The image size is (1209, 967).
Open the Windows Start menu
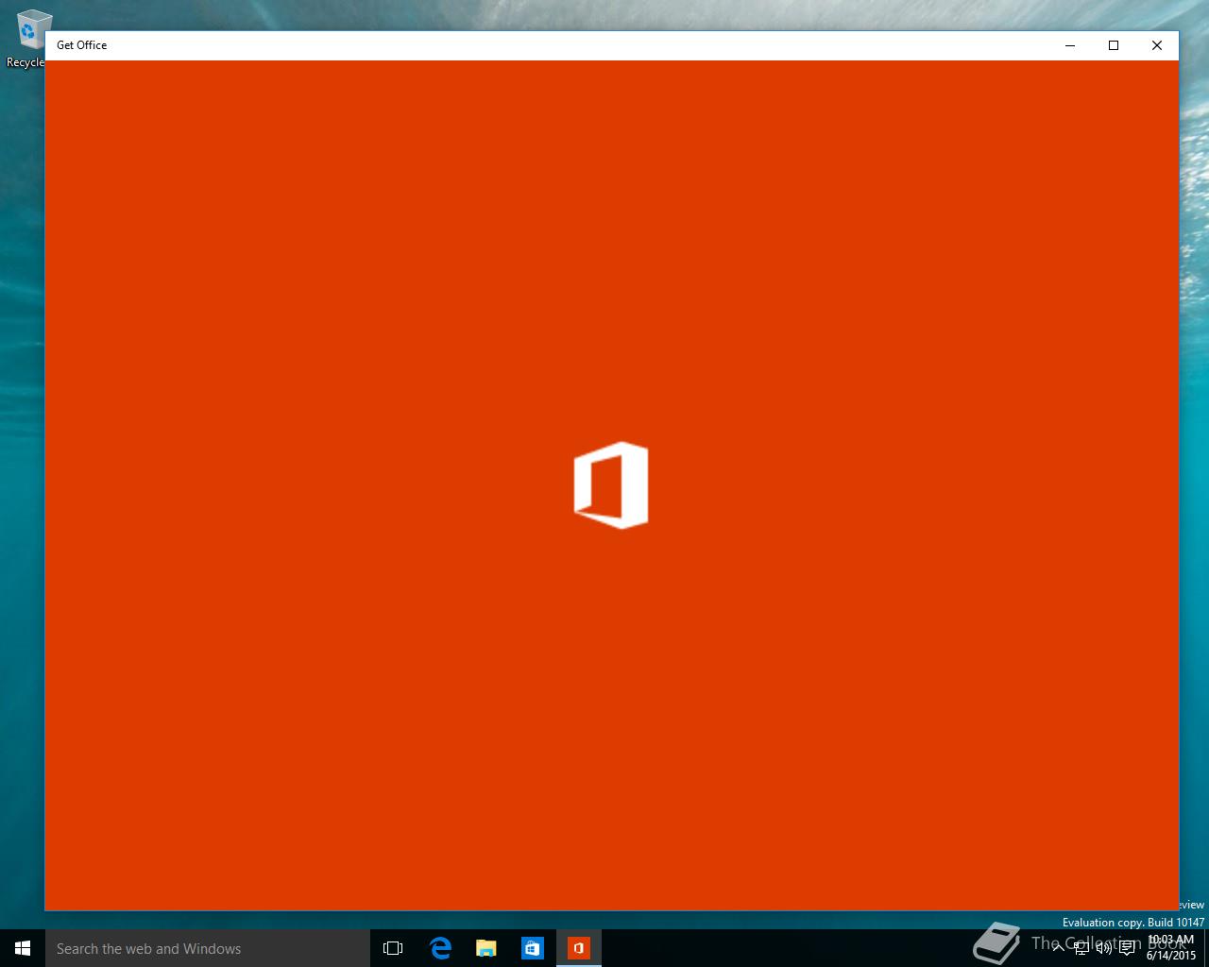23,948
